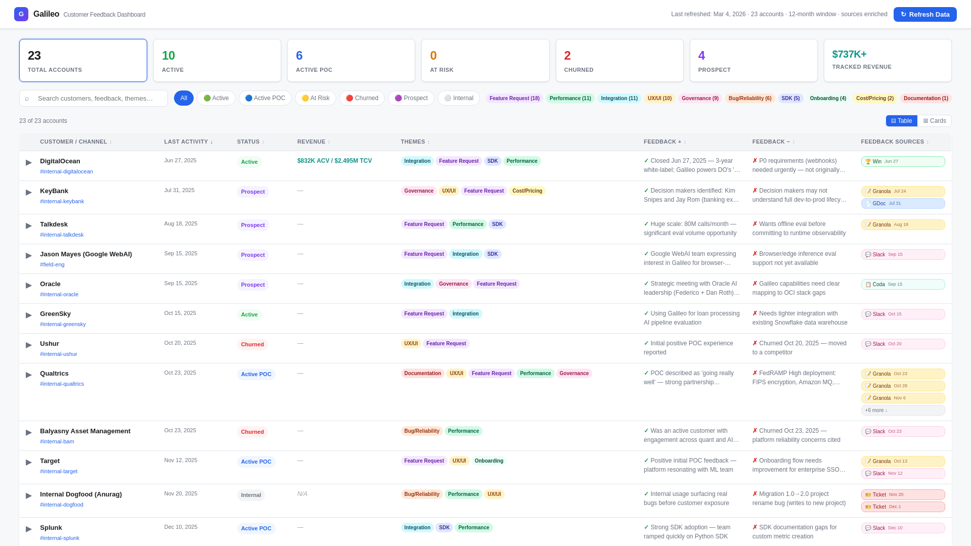The height and width of the screenshot is (546, 971).
Task: Expand the Internal Dogfood (Anurag) row
Action: click(x=29, y=495)
